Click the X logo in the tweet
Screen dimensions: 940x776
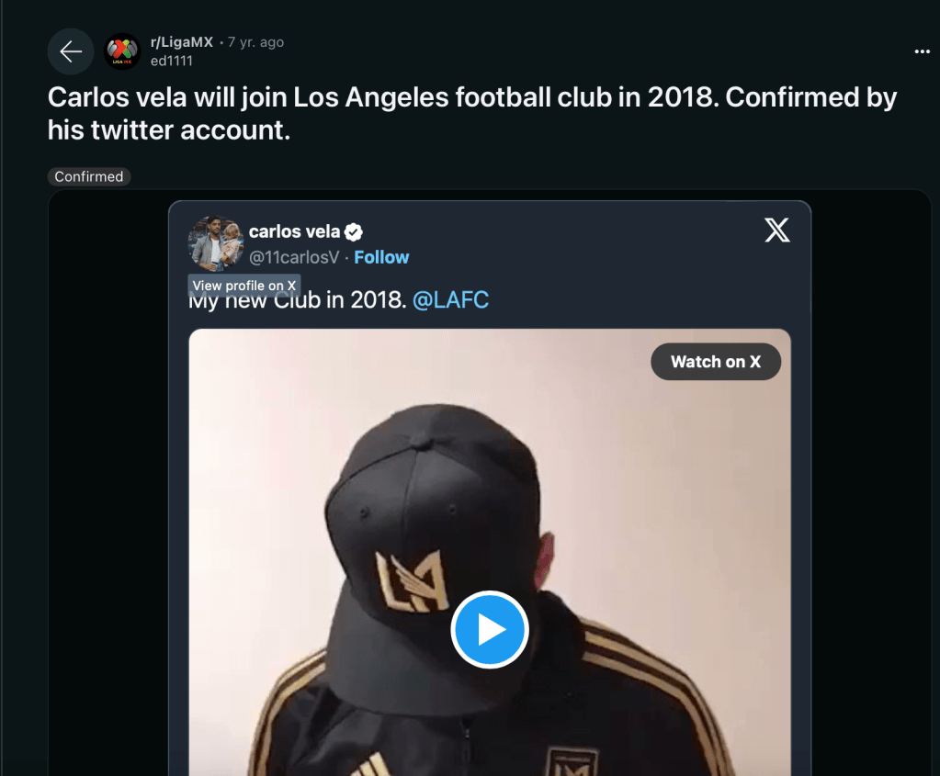776,231
